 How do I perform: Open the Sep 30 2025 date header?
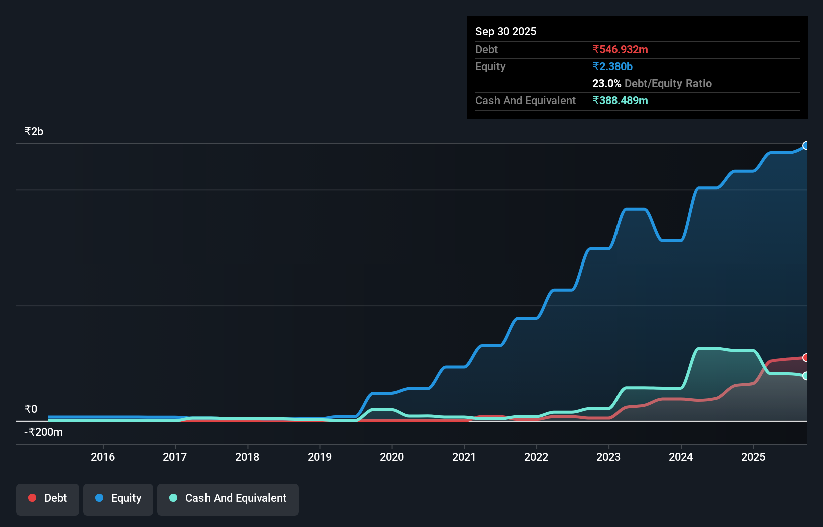click(506, 31)
